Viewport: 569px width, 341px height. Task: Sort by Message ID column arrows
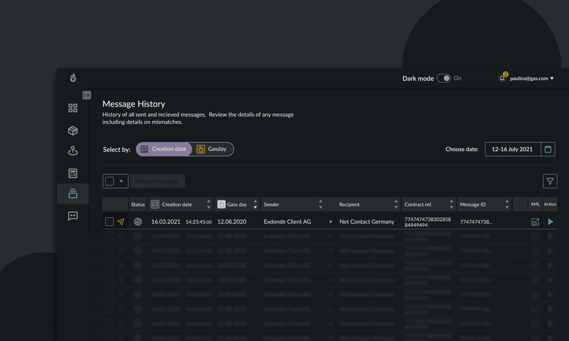point(507,204)
